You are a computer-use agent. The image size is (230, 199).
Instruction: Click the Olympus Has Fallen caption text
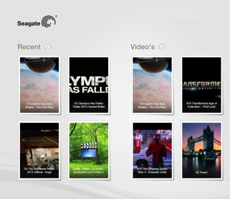[x=89, y=105]
